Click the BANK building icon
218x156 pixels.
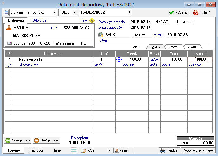[x=101, y=34]
